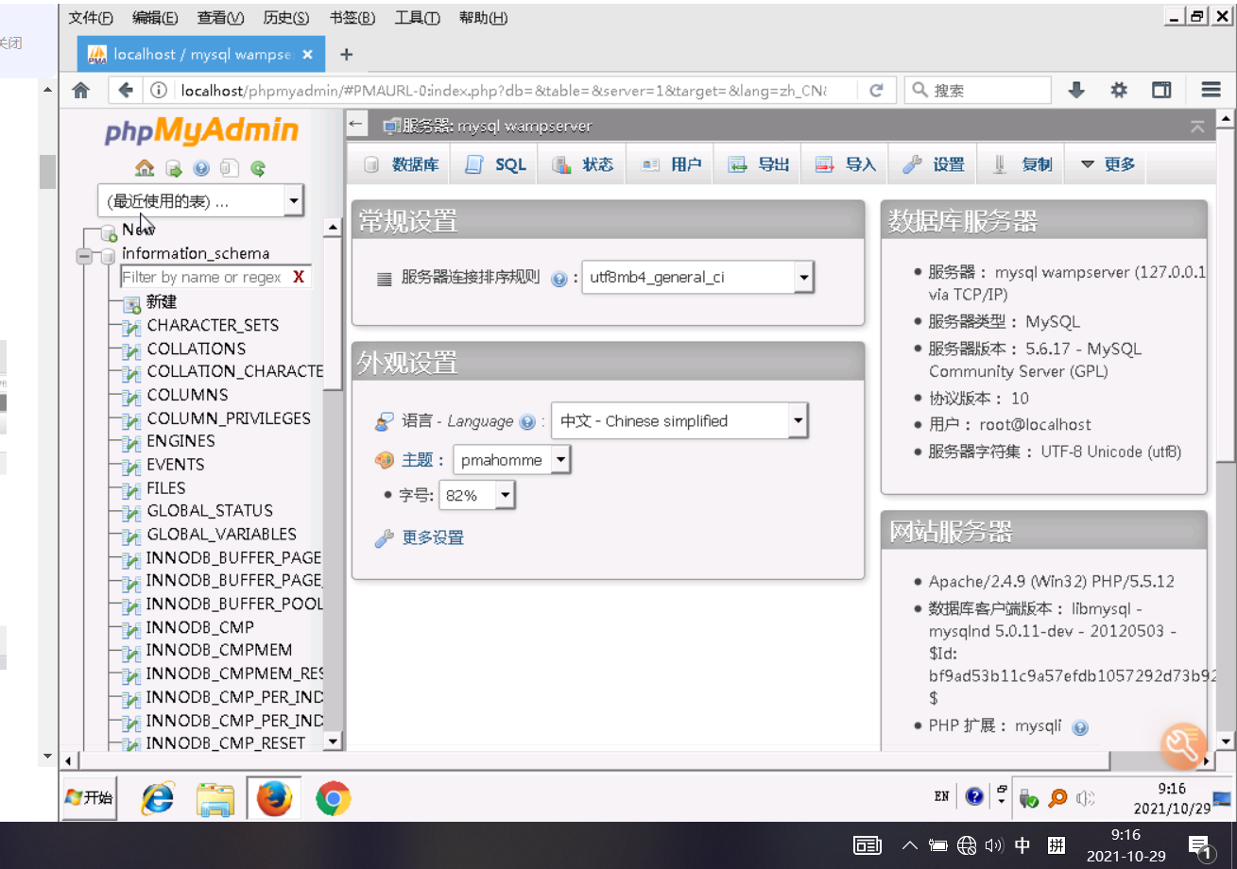Screen dimensions: 1237x869
Task: Expand the 更多 menu tab
Action: [x=1107, y=164]
